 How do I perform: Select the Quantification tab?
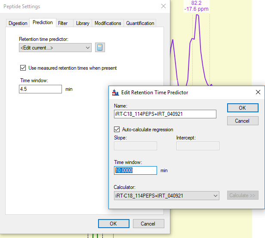(140, 23)
